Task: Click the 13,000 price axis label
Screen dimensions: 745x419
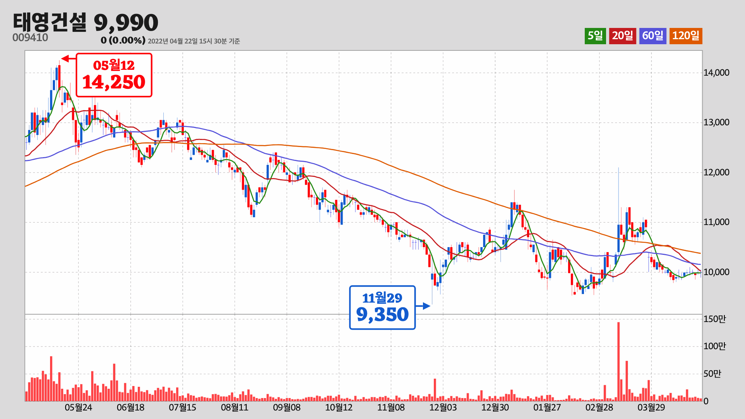Action: (x=716, y=122)
